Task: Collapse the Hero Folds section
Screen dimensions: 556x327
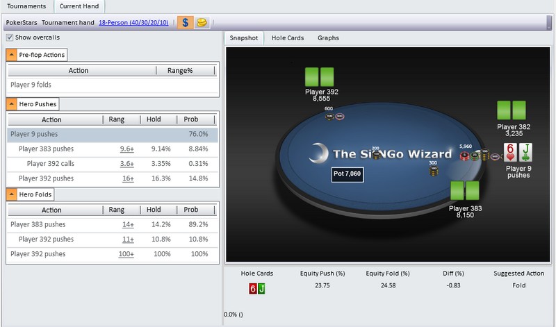Action: [x=12, y=194]
